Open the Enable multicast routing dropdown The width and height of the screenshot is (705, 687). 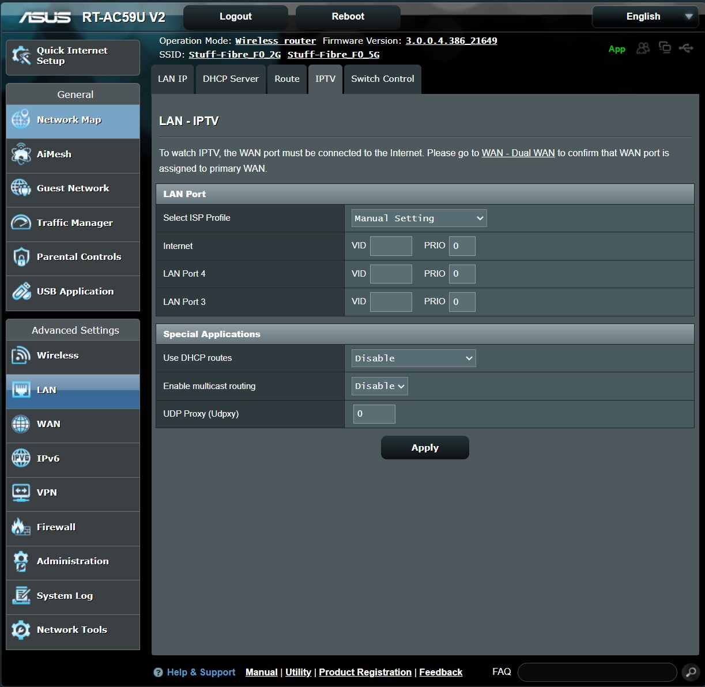point(379,386)
